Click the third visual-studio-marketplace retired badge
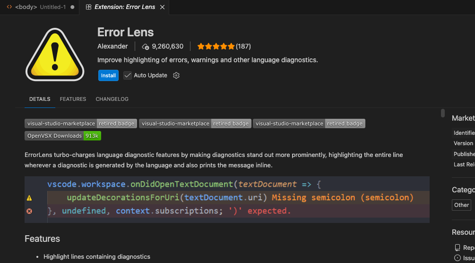This screenshot has width=475, height=263. 309,123
